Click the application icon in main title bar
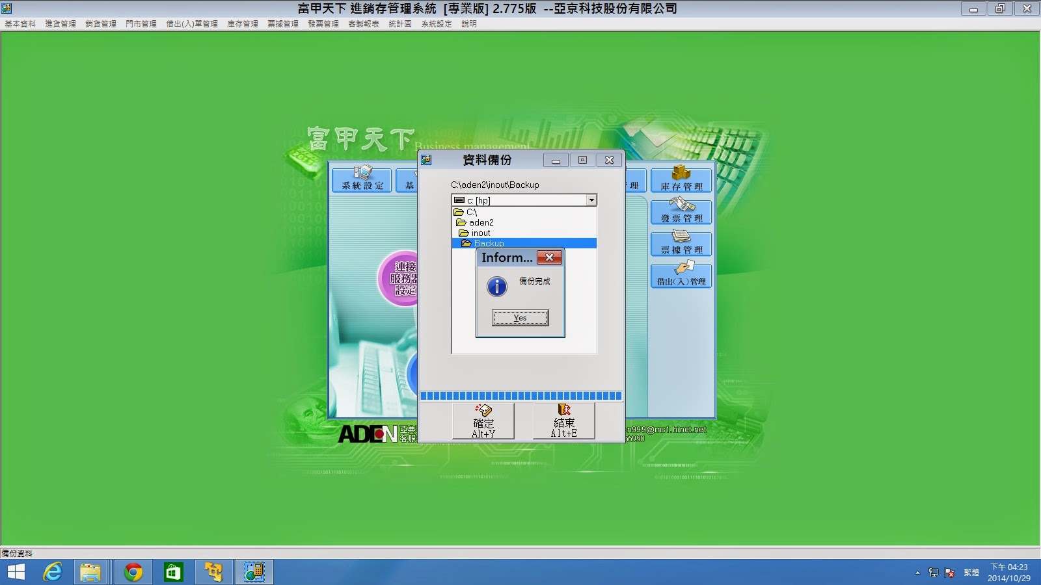1041x585 pixels. click(7, 8)
